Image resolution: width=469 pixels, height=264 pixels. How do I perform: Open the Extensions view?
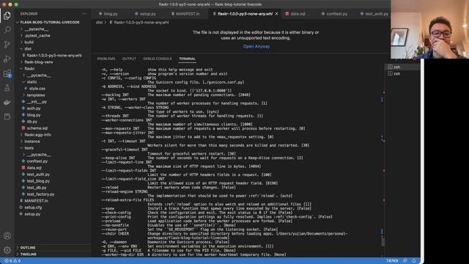(7, 73)
